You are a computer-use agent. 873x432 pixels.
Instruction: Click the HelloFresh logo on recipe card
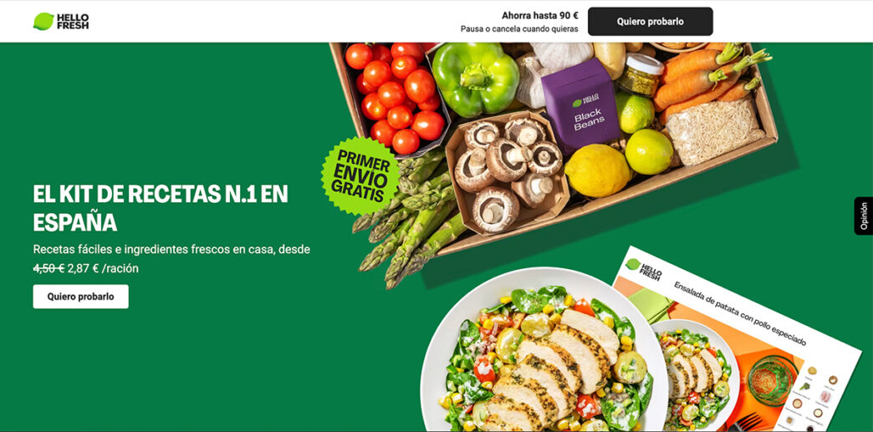click(644, 269)
